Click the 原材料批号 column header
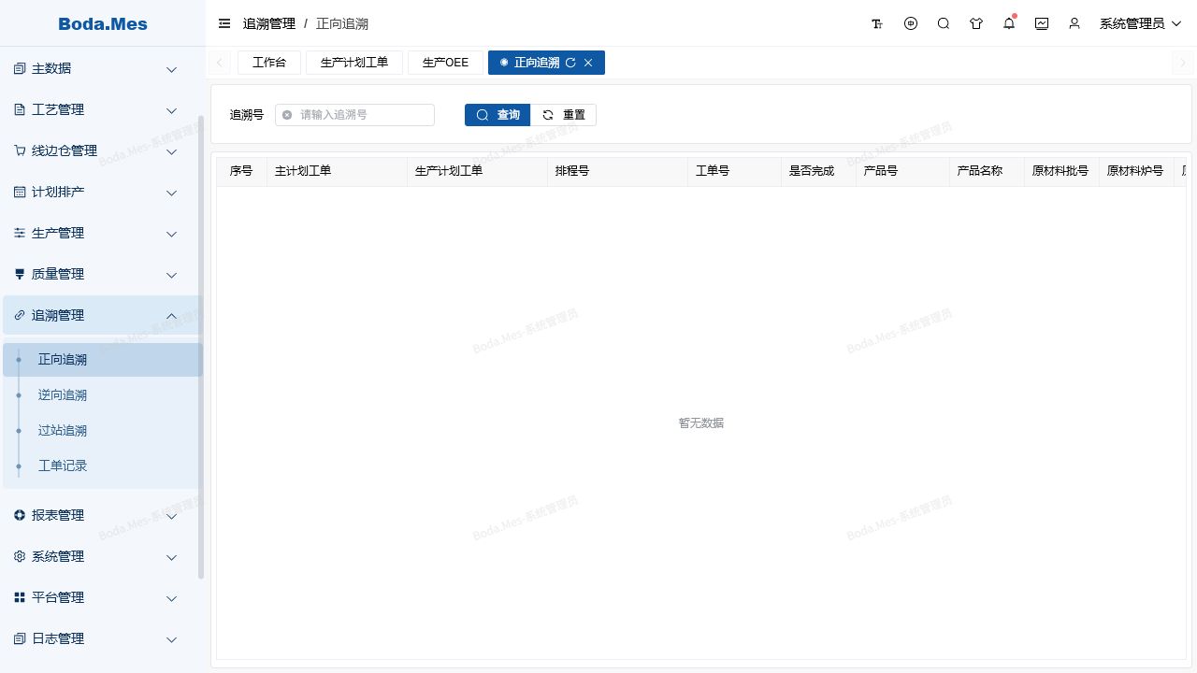Screen dimensions: 1197x673 pyautogui.click(x=1061, y=171)
